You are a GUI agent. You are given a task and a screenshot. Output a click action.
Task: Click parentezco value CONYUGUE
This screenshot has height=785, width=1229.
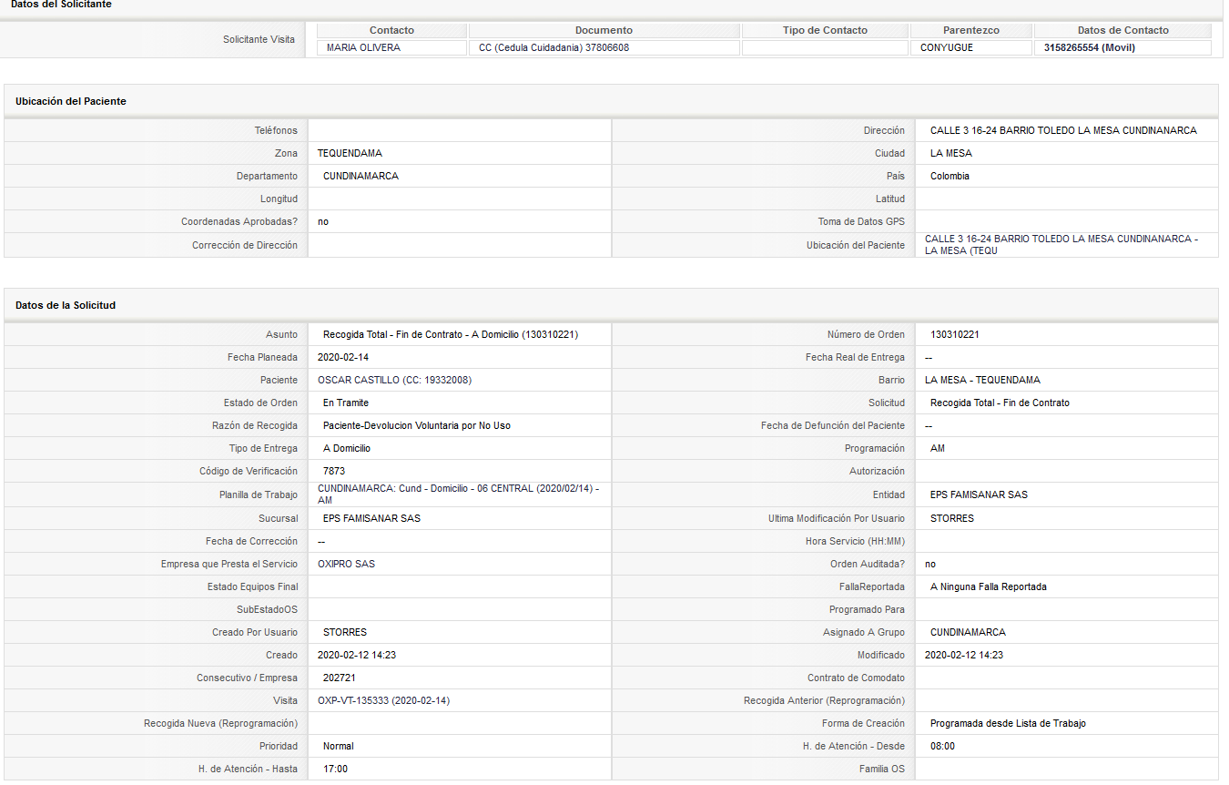click(947, 47)
